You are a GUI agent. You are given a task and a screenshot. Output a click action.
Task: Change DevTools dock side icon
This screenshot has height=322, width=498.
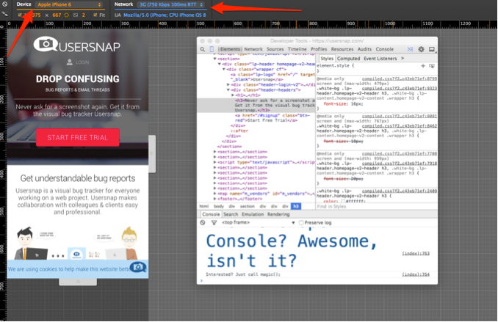(x=432, y=49)
